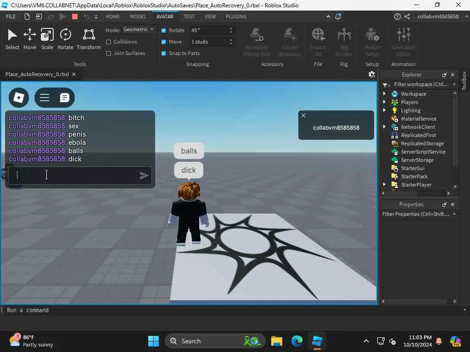
Task: Open the Accessory Fitting Tool
Action: (256, 42)
